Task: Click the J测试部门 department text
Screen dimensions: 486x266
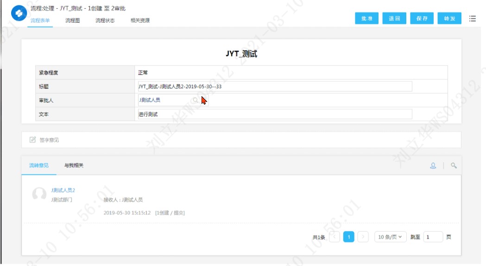Action: pyautogui.click(x=62, y=200)
